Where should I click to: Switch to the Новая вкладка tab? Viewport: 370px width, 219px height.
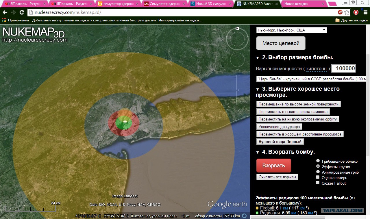point(303,4)
